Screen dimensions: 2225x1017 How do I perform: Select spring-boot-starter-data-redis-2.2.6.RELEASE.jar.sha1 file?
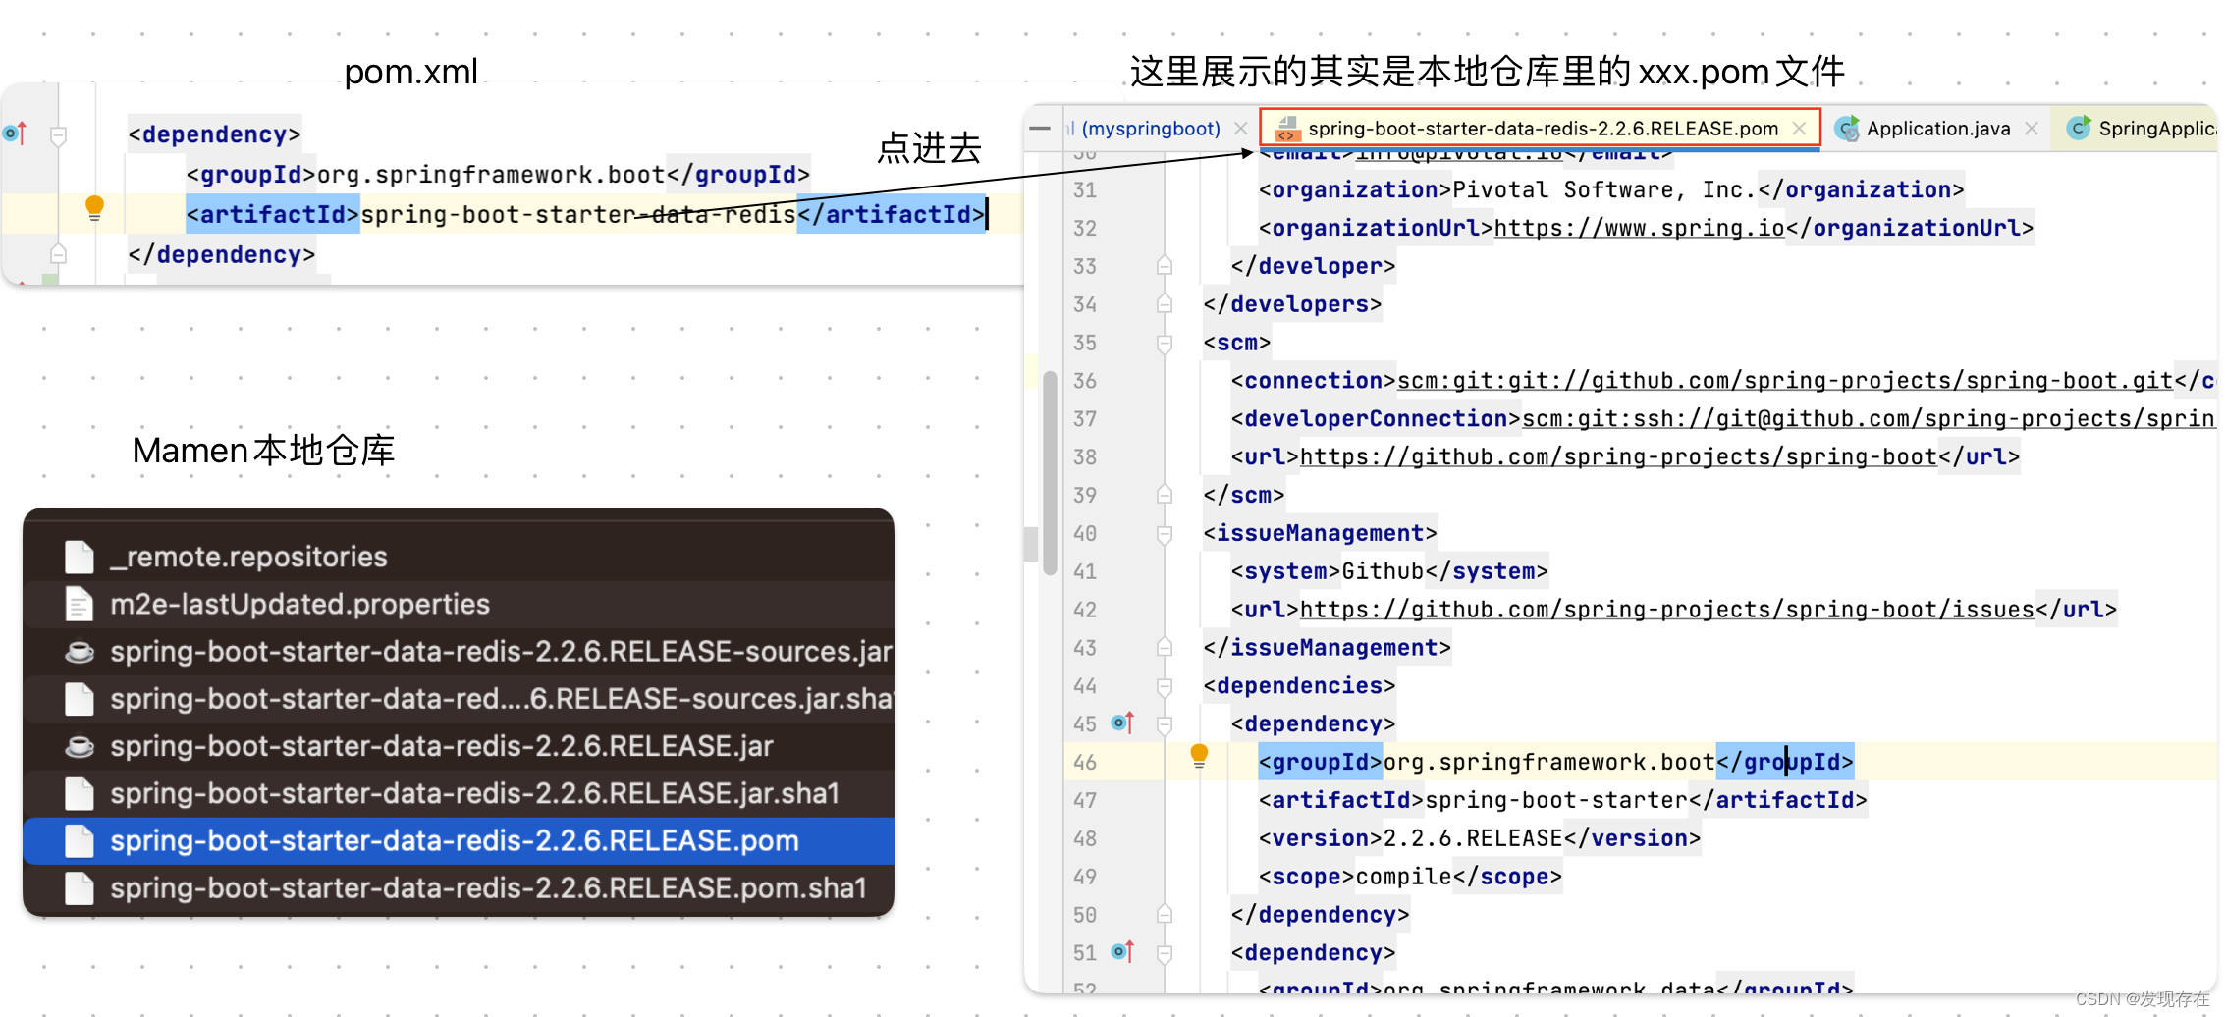(459, 793)
